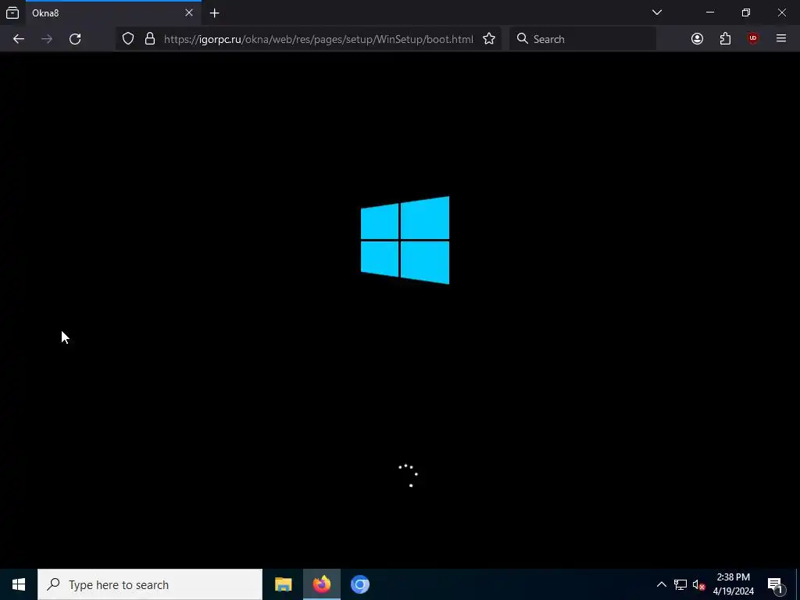Open the Action Center notifications icon
This screenshot has height=600, width=800.
coord(776,584)
